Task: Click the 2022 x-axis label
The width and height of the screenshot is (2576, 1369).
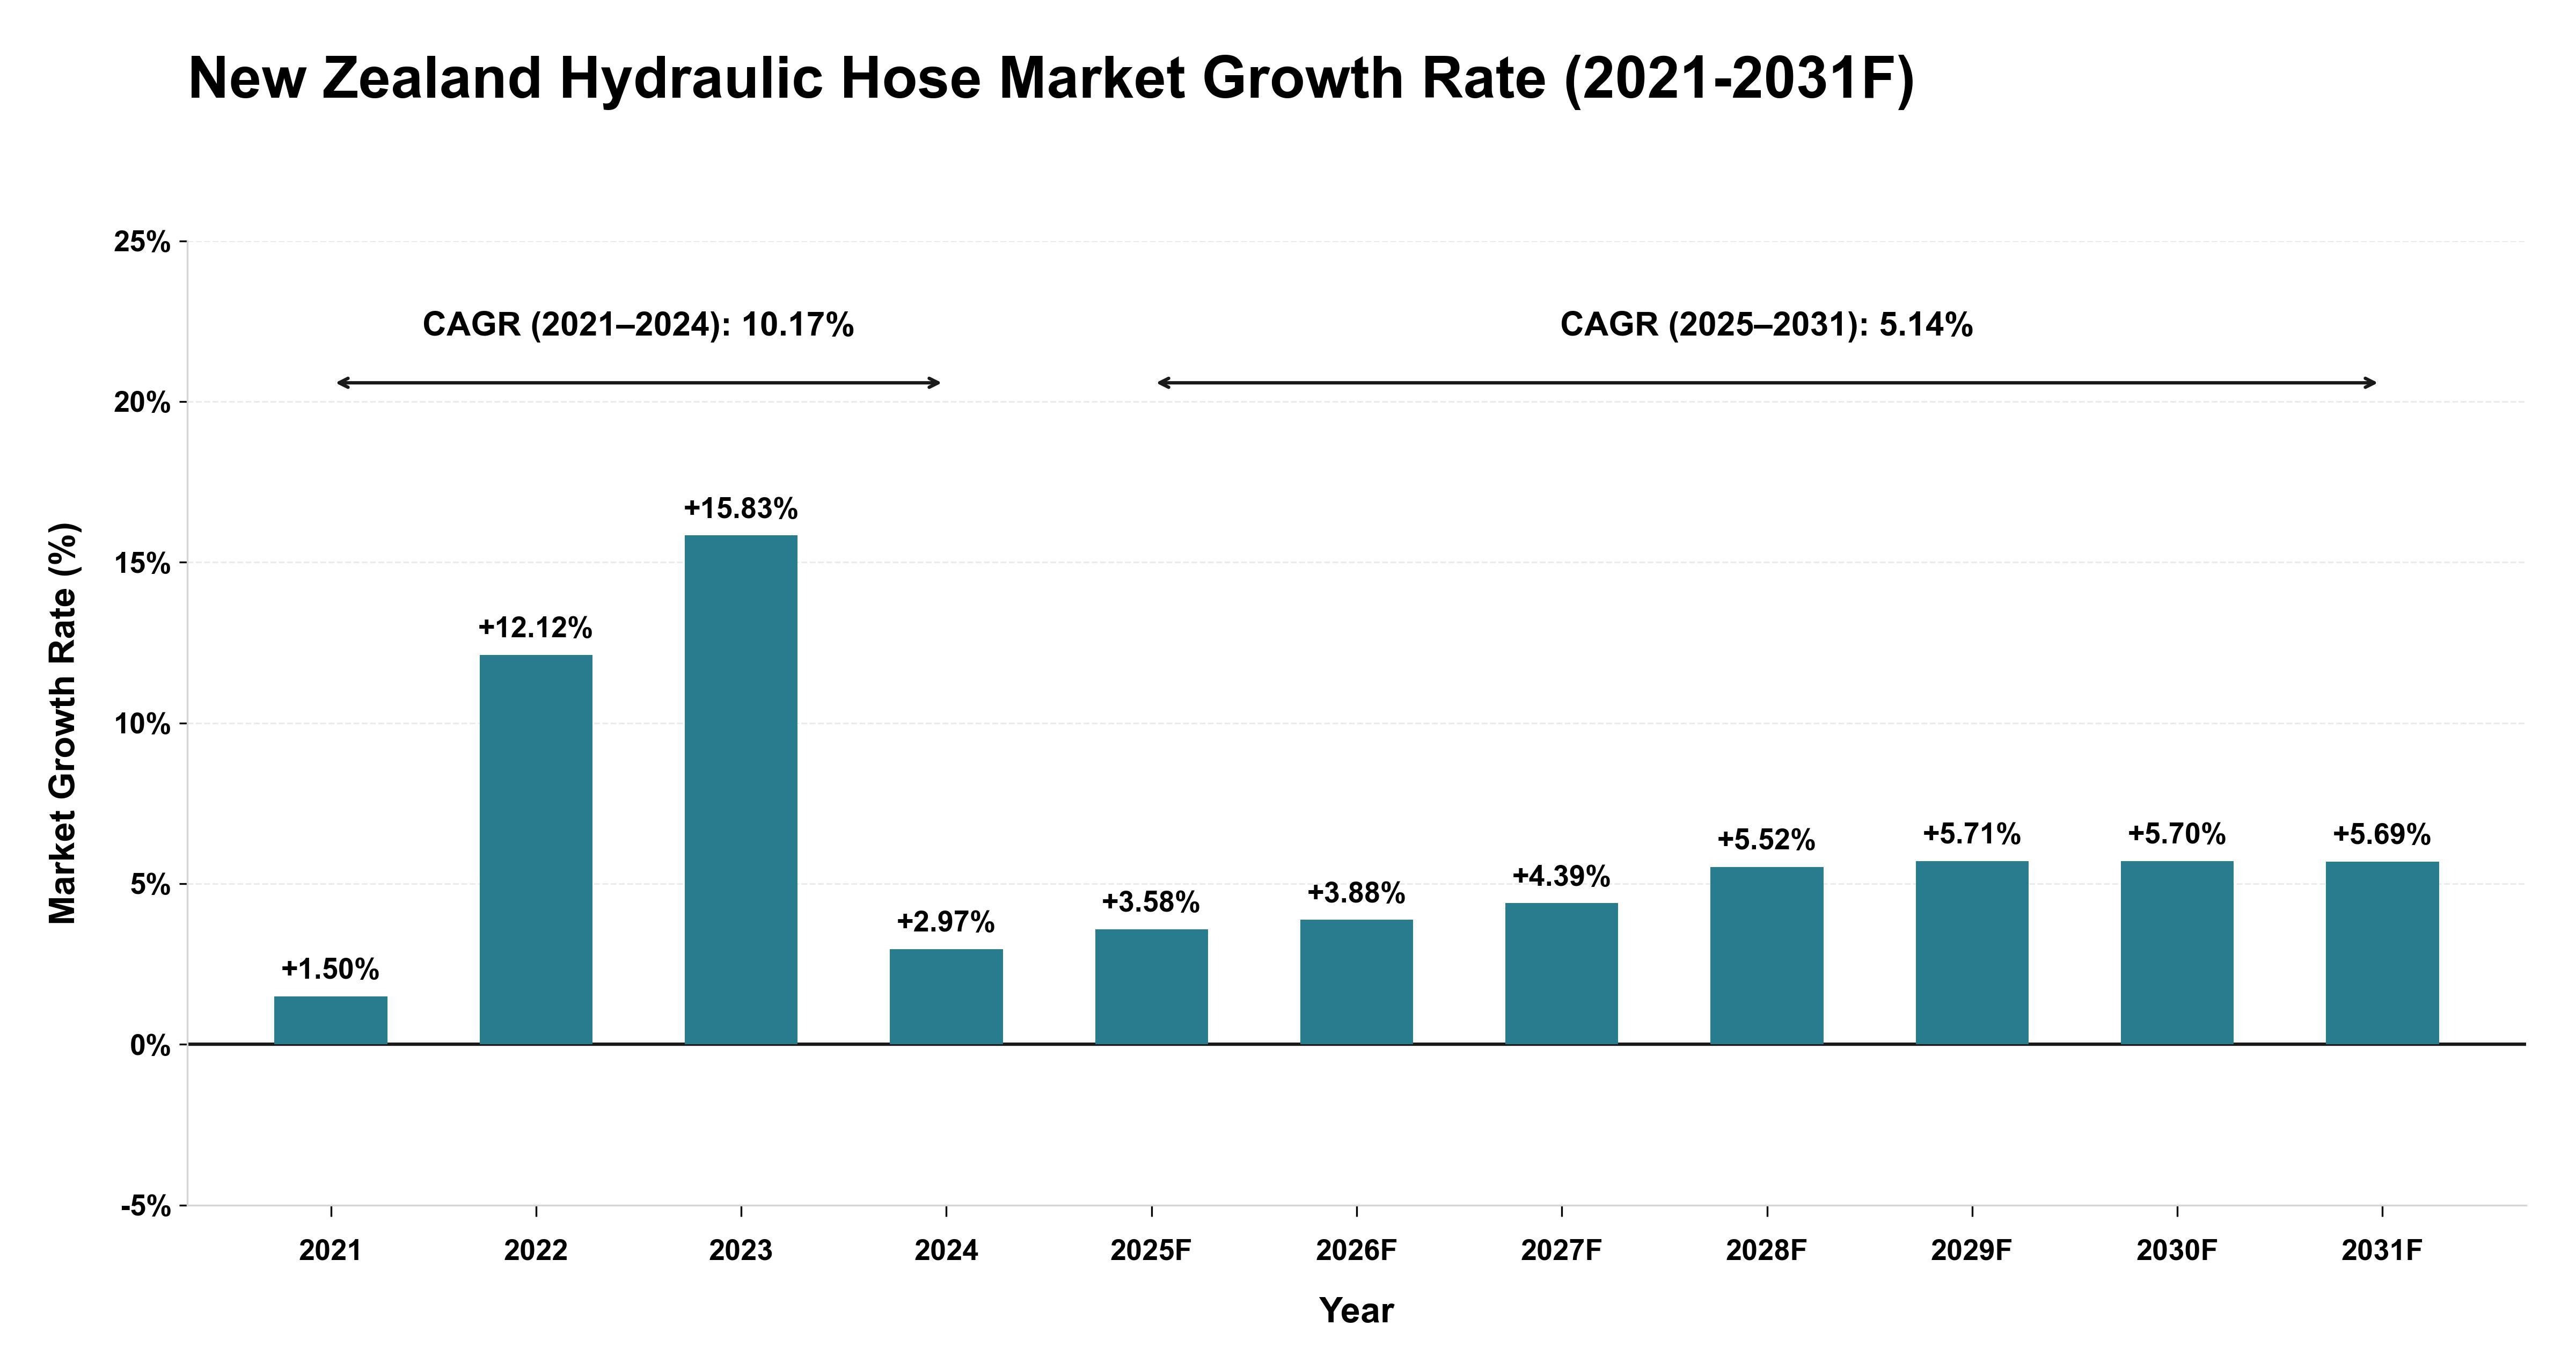Action: coord(536,1251)
